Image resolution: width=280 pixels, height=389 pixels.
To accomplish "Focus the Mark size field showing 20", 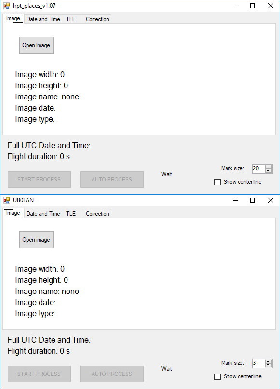I will coord(258,169).
